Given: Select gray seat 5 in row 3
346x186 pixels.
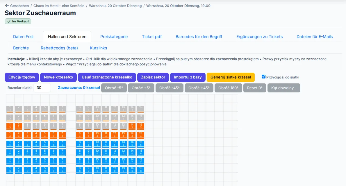Looking at the screenshot, I should click(x=45, y=126).
